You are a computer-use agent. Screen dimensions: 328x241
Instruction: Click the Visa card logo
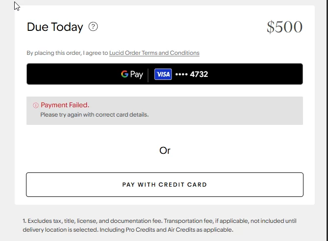[163, 74]
